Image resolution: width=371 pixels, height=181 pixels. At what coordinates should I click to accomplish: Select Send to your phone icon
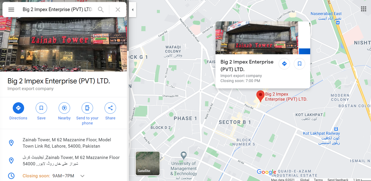(87, 108)
